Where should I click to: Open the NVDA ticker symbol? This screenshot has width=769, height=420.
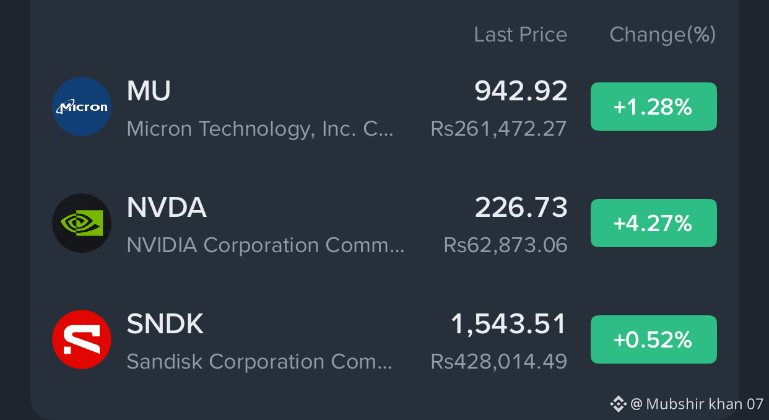pos(167,208)
